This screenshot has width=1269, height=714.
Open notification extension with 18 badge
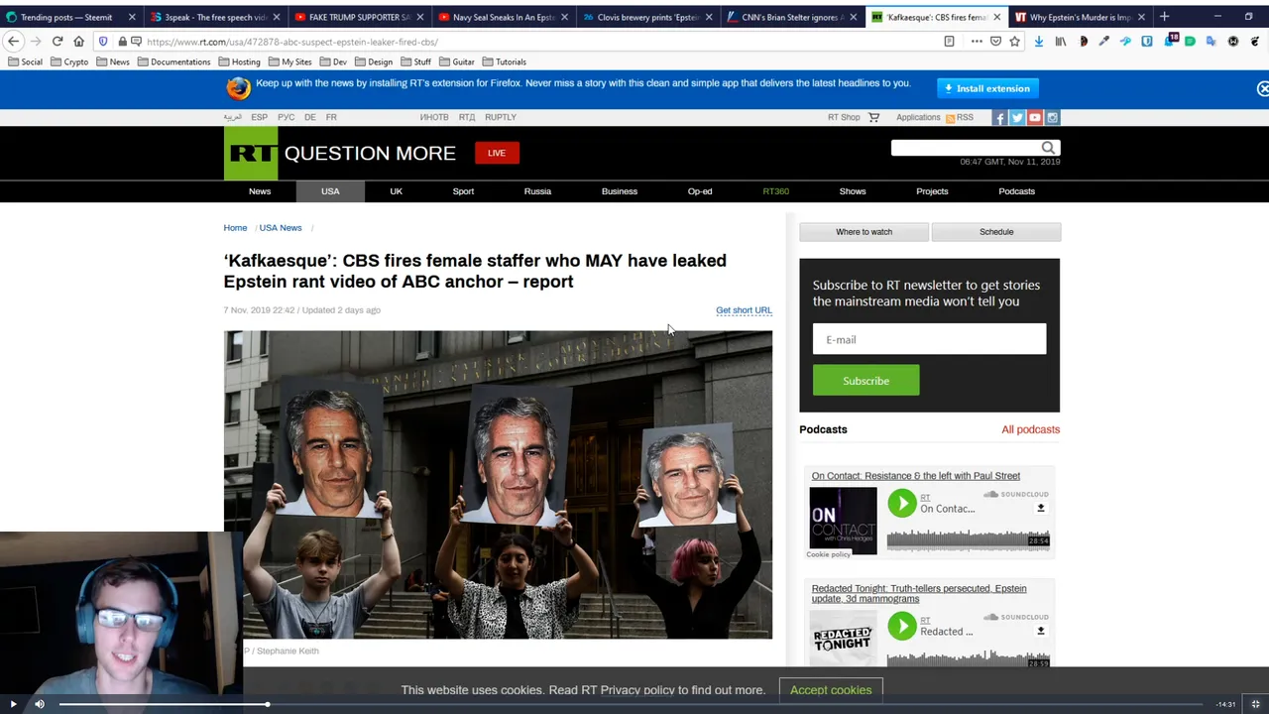1170,41
